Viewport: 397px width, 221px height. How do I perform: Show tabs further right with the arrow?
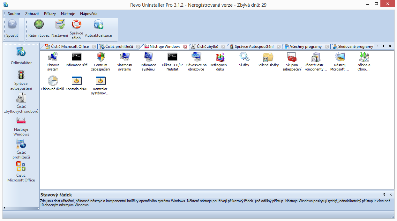[x=384, y=46]
